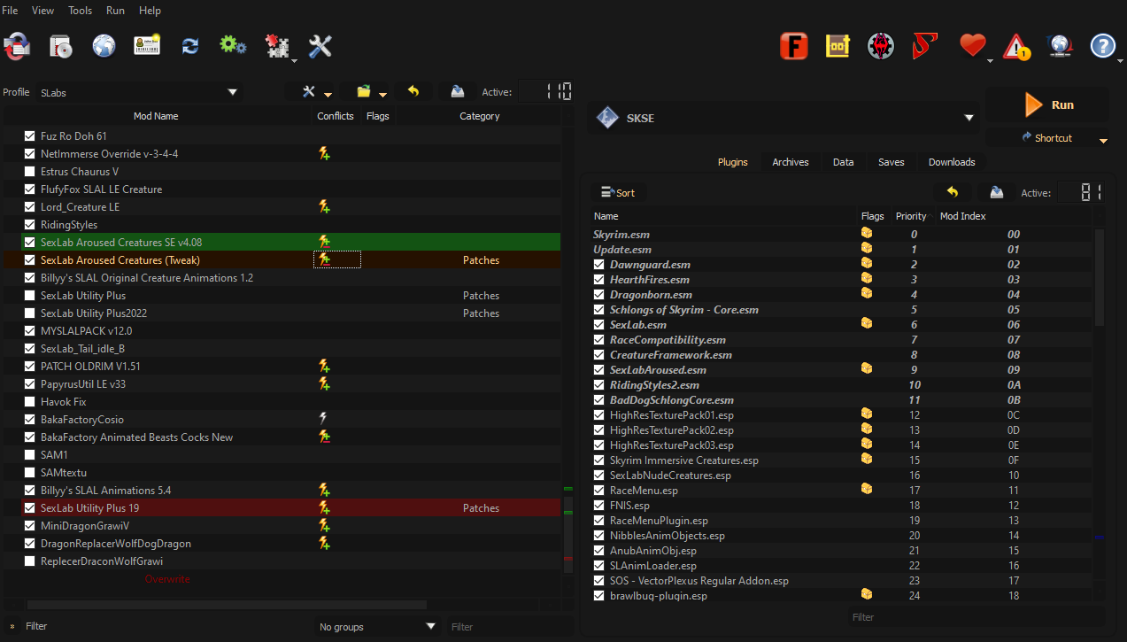Open the wrench and screwdriver Settings icon

[x=320, y=46]
